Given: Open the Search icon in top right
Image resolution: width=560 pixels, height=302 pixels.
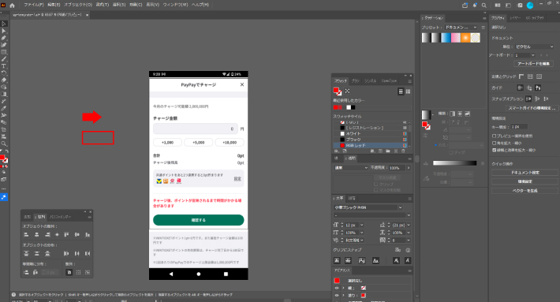Looking at the screenshot, I should pyautogui.click(x=484, y=5).
